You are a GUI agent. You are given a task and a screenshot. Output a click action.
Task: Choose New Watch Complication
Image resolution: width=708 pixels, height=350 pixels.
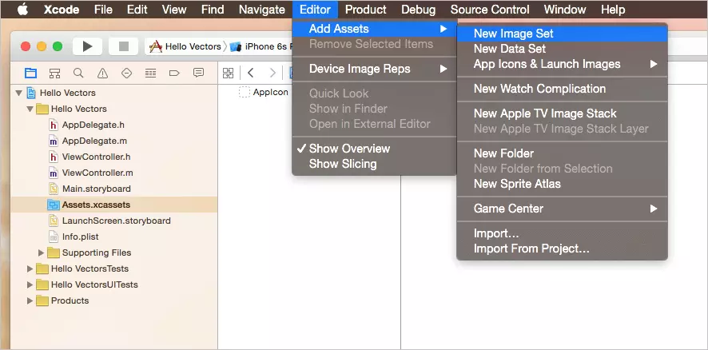click(x=562, y=89)
